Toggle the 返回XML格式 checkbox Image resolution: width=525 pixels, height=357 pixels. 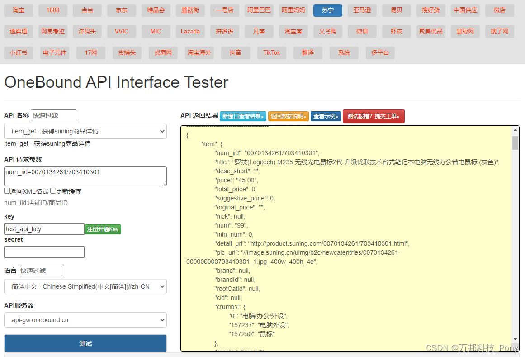click(x=7, y=191)
